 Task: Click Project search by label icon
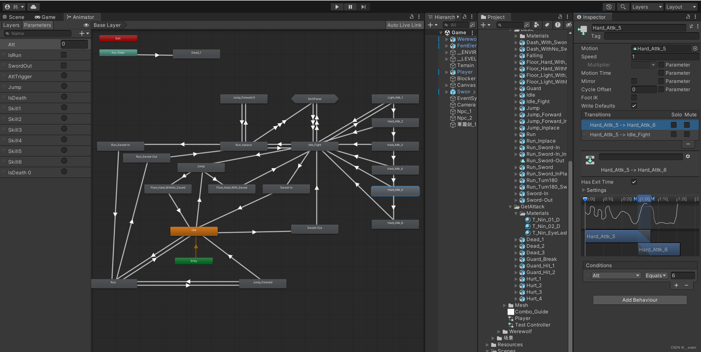point(547,25)
